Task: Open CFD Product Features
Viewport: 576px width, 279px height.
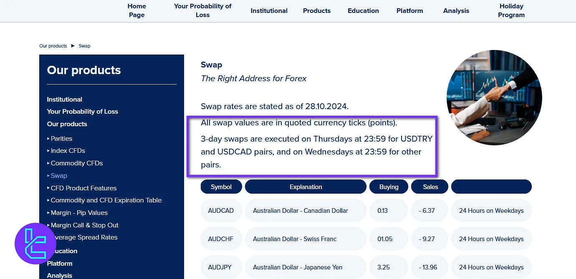Action: pyautogui.click(x=83, y=188)
